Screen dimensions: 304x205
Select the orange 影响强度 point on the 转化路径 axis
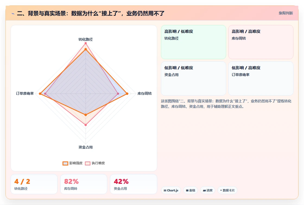[x=85, y=49]
